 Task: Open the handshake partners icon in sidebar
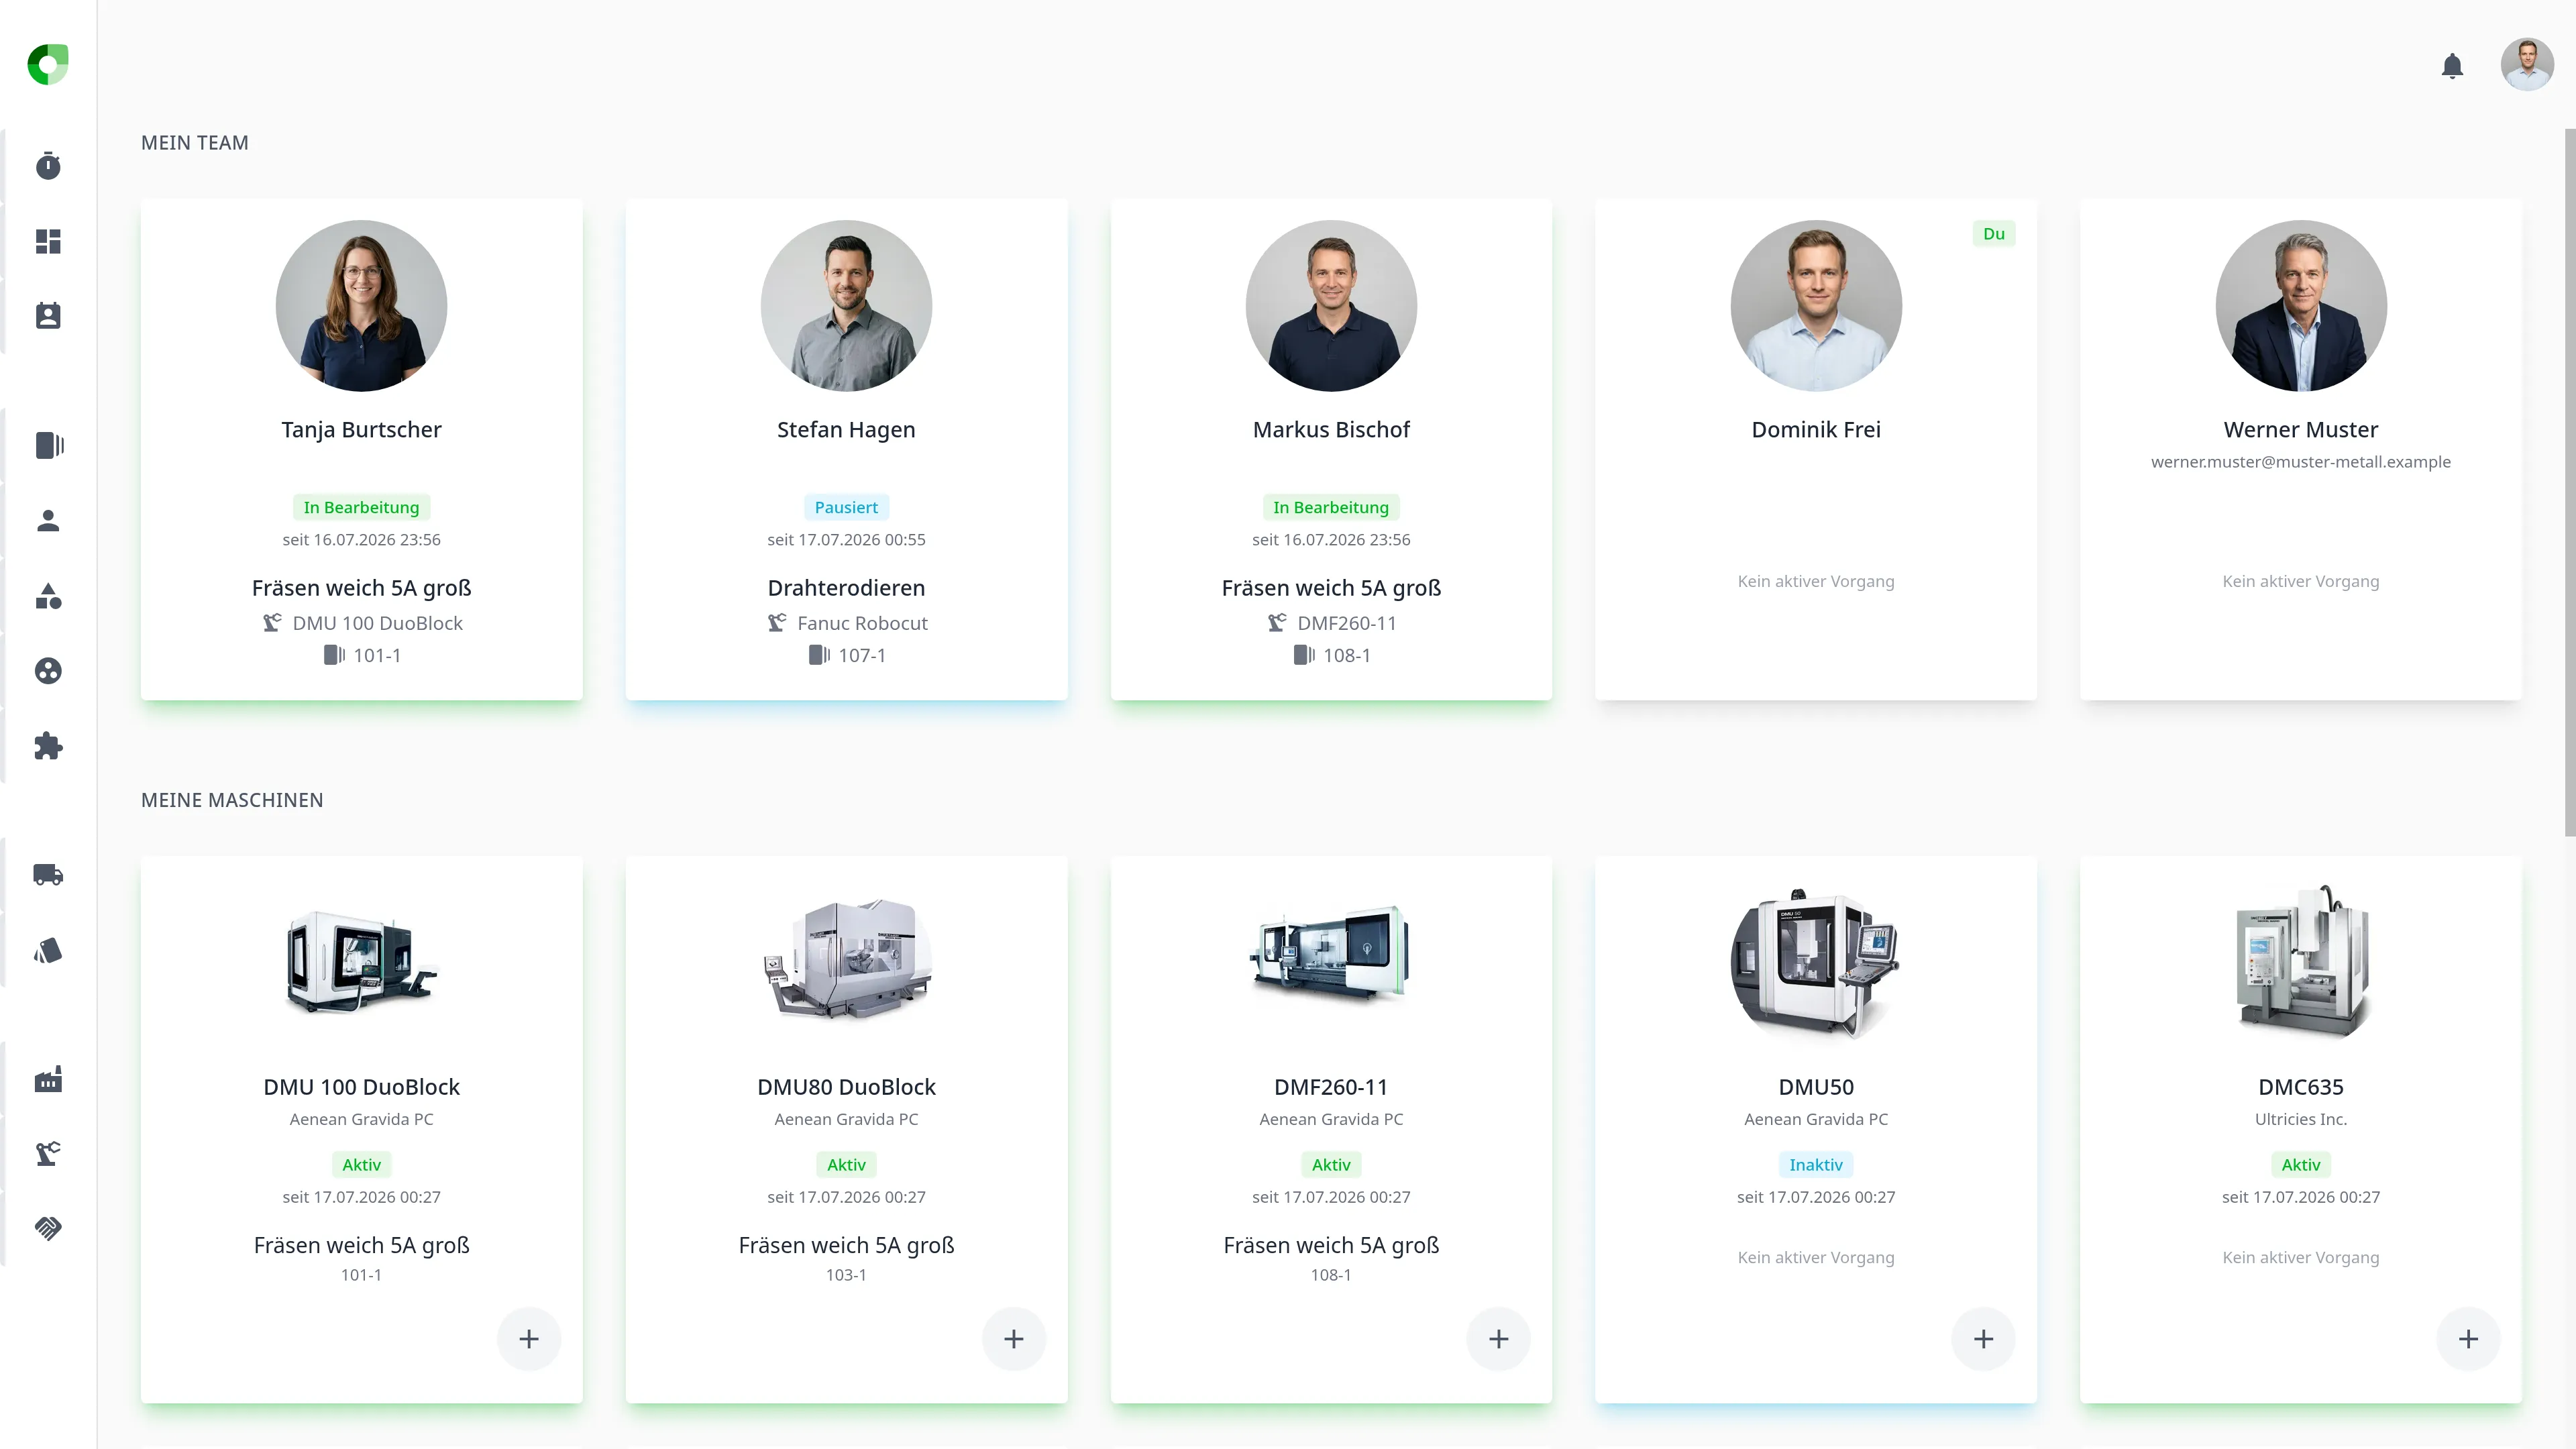point(48,1228)
